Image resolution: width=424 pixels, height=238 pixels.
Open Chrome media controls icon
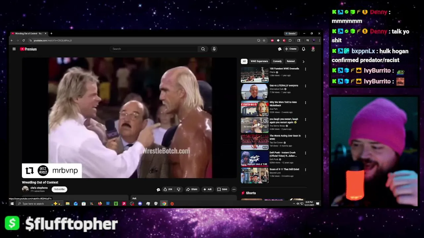click(x=307, y=40)
